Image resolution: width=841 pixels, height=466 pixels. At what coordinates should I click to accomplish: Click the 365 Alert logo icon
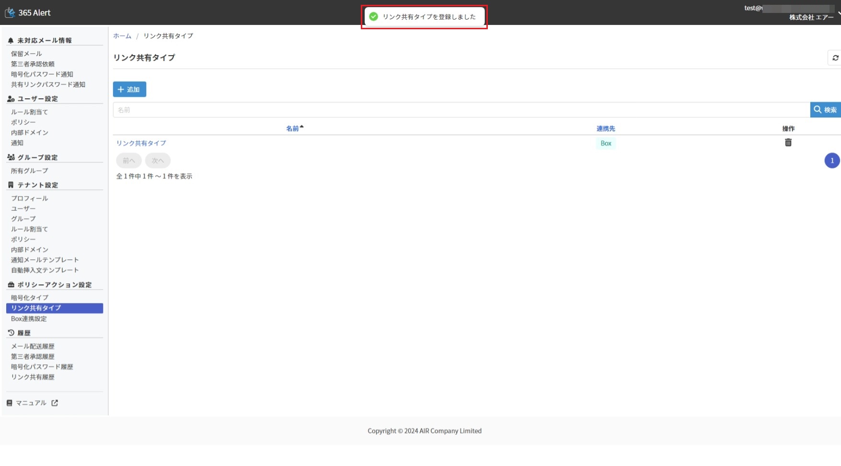click(x=10, y=12)
